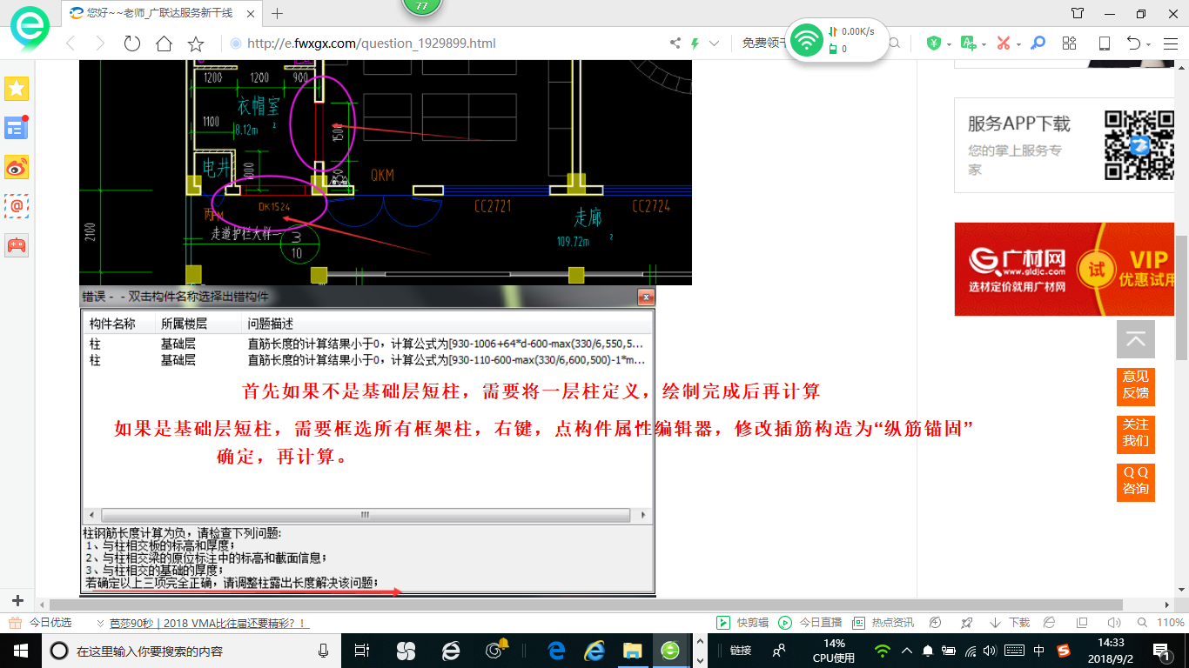1189x668 pixels.
Task: Open the green shield payment protection icon
Action: (x=934, y=43)
